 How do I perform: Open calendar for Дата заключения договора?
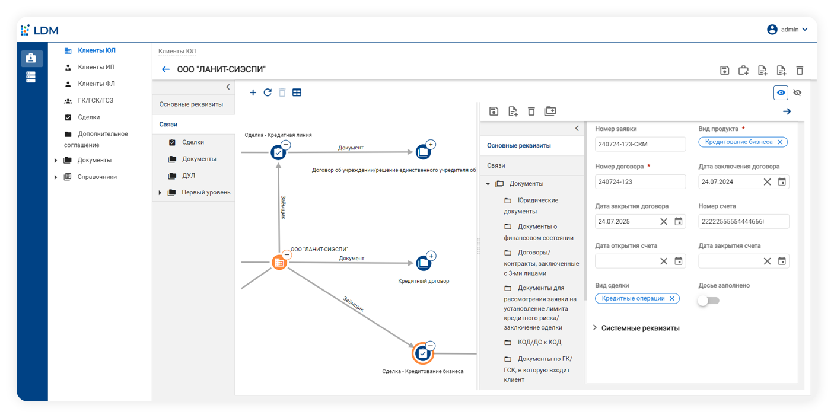pos(782,182)
